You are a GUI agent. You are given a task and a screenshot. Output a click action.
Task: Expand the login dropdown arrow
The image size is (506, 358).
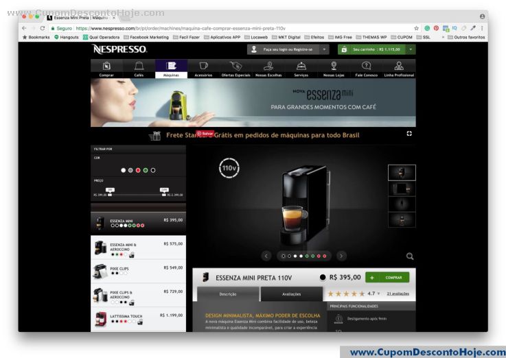[324, 49]
